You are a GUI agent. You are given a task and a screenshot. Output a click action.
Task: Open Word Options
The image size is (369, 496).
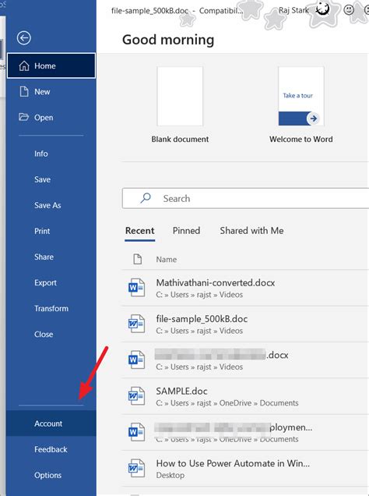[x=51, y=475]
